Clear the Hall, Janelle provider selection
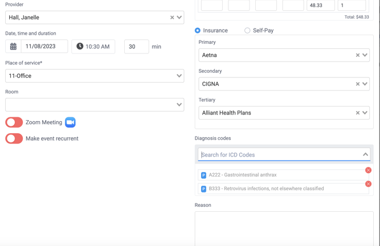Viewport: 380px width, 246px height. click(x=172, y=18)
